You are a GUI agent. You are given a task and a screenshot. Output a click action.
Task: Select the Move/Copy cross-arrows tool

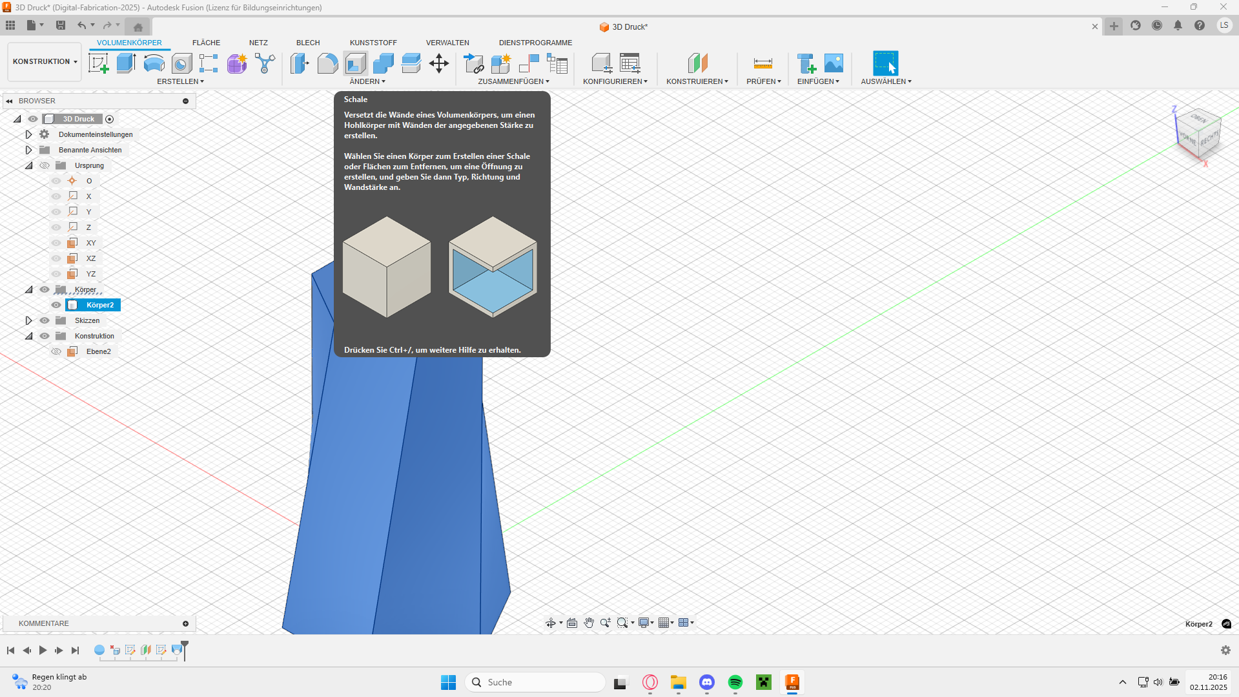coord(439,63)
